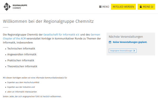The image size is (158, 98).
Task: Click the chevron on Vergangene Veranstaltungen
Action: click(x=134, y=51)
